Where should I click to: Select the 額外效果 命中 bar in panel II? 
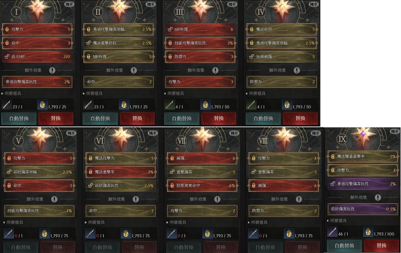point(119,82)
